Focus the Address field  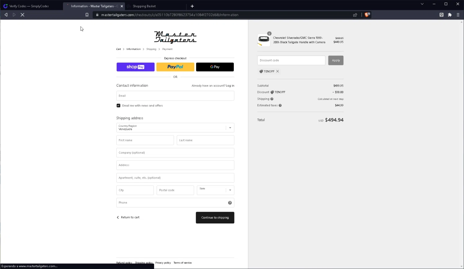(x=175, y=165)
